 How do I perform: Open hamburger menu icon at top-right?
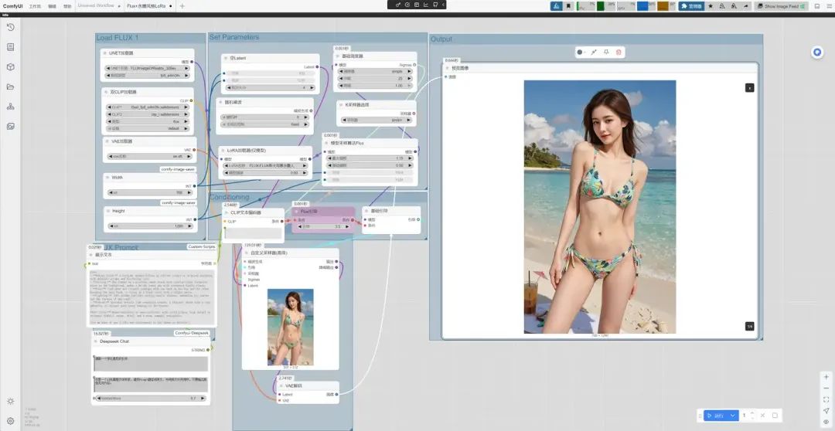pos(829,6)
